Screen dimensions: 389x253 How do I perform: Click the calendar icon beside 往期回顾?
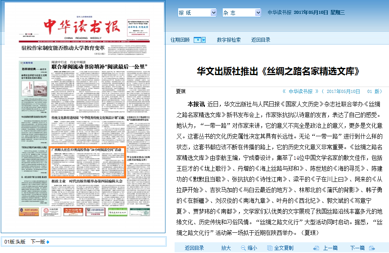point(197,40)
